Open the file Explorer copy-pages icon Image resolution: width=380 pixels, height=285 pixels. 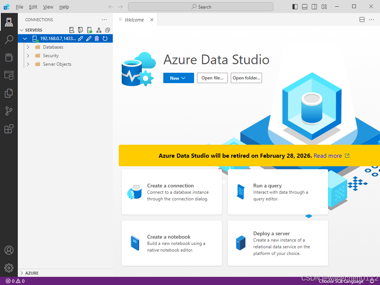point(9,93)
